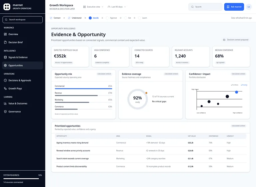This screenshot has width=256, height=187.
Task: Open the Last 90 days dropdown
Action: pyautogui.click(x=117, y=7)
